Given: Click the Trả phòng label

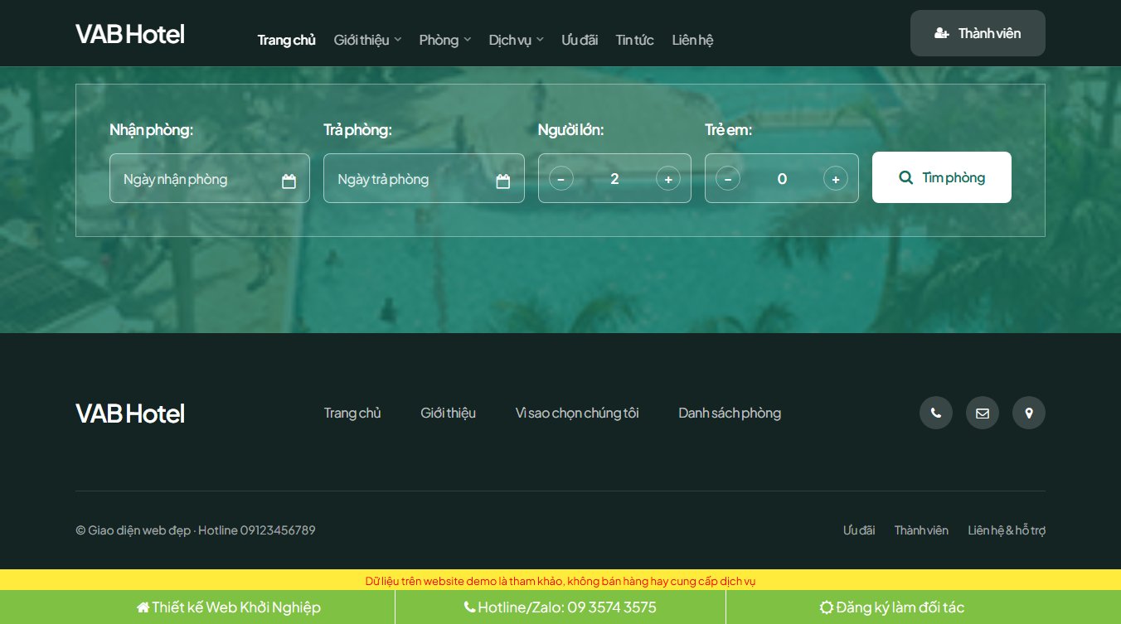Looking at the screenshot, I should click(x=357, y=130).
